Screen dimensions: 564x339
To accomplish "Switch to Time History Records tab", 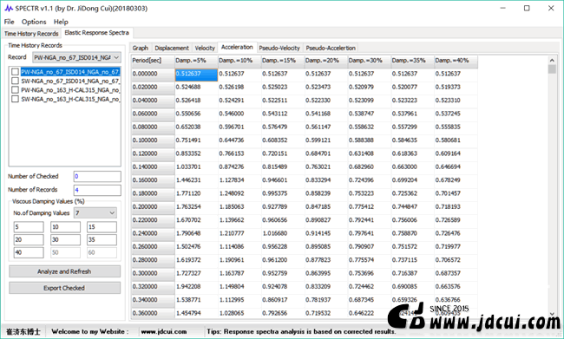I will (x=31, y=34).
